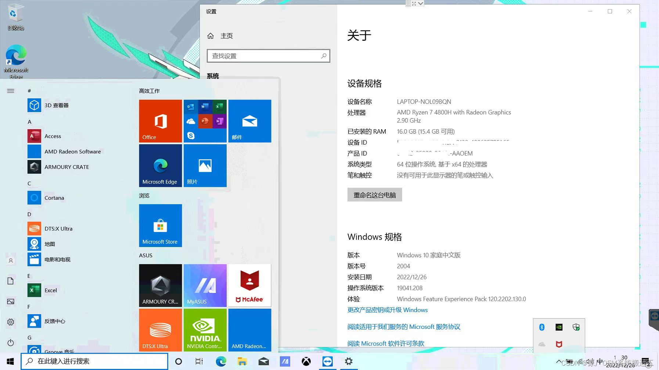The image size is (659, 370).
Task: Click the 高效工作 tile group title
Action: [x=149, y=91]
